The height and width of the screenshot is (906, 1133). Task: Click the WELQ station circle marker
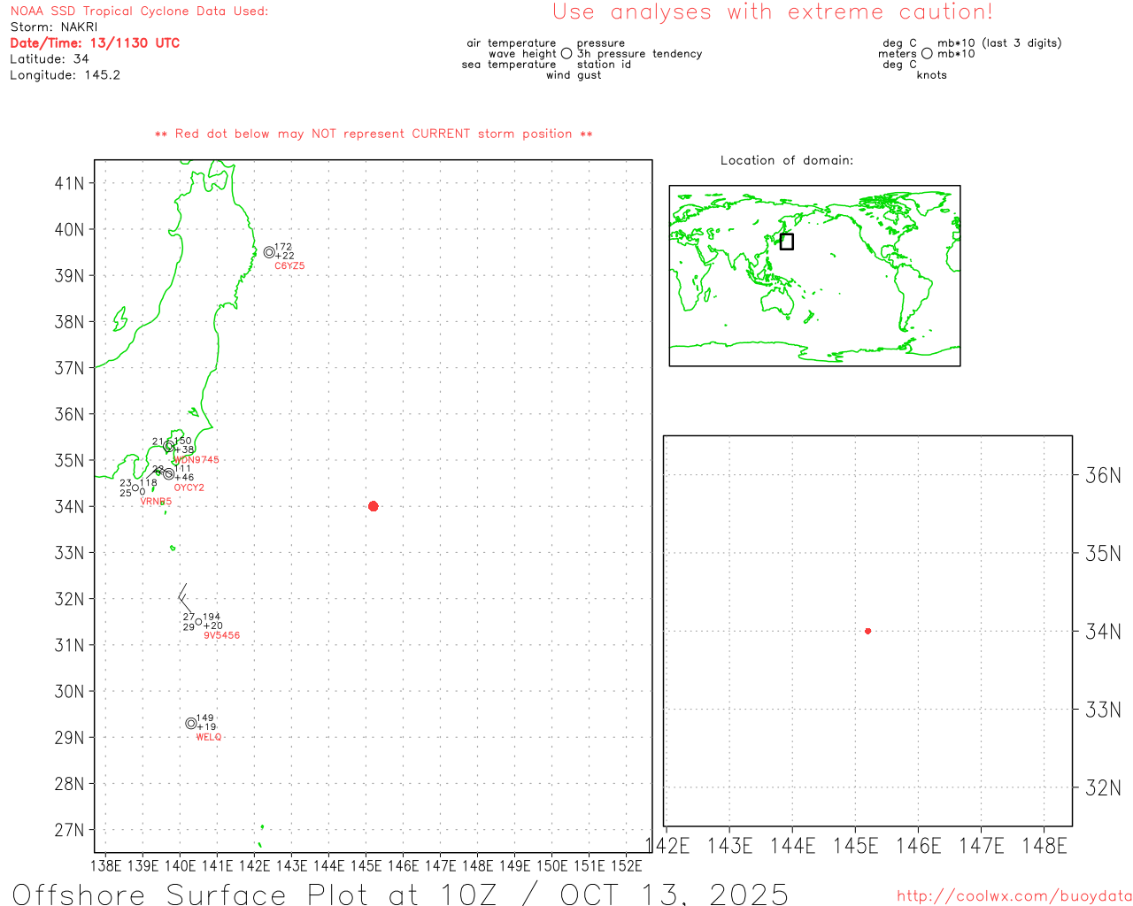(x=190, y=724)
